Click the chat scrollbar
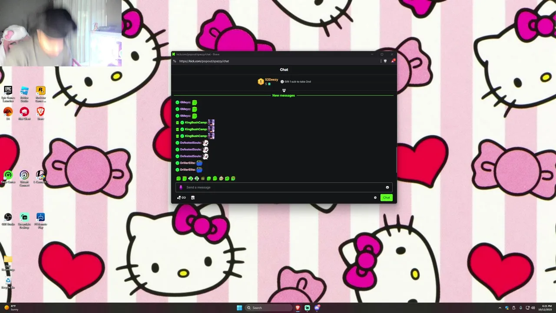The height and width of the screenshot is (313, 556). click(396, 161)
